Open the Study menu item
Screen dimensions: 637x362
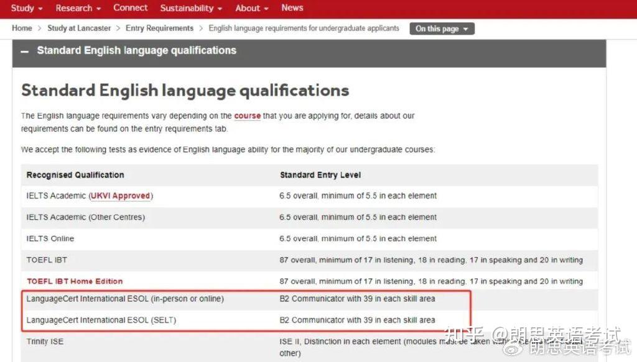[x=22, y=8]
